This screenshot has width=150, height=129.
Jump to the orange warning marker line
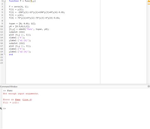point(149,4)
